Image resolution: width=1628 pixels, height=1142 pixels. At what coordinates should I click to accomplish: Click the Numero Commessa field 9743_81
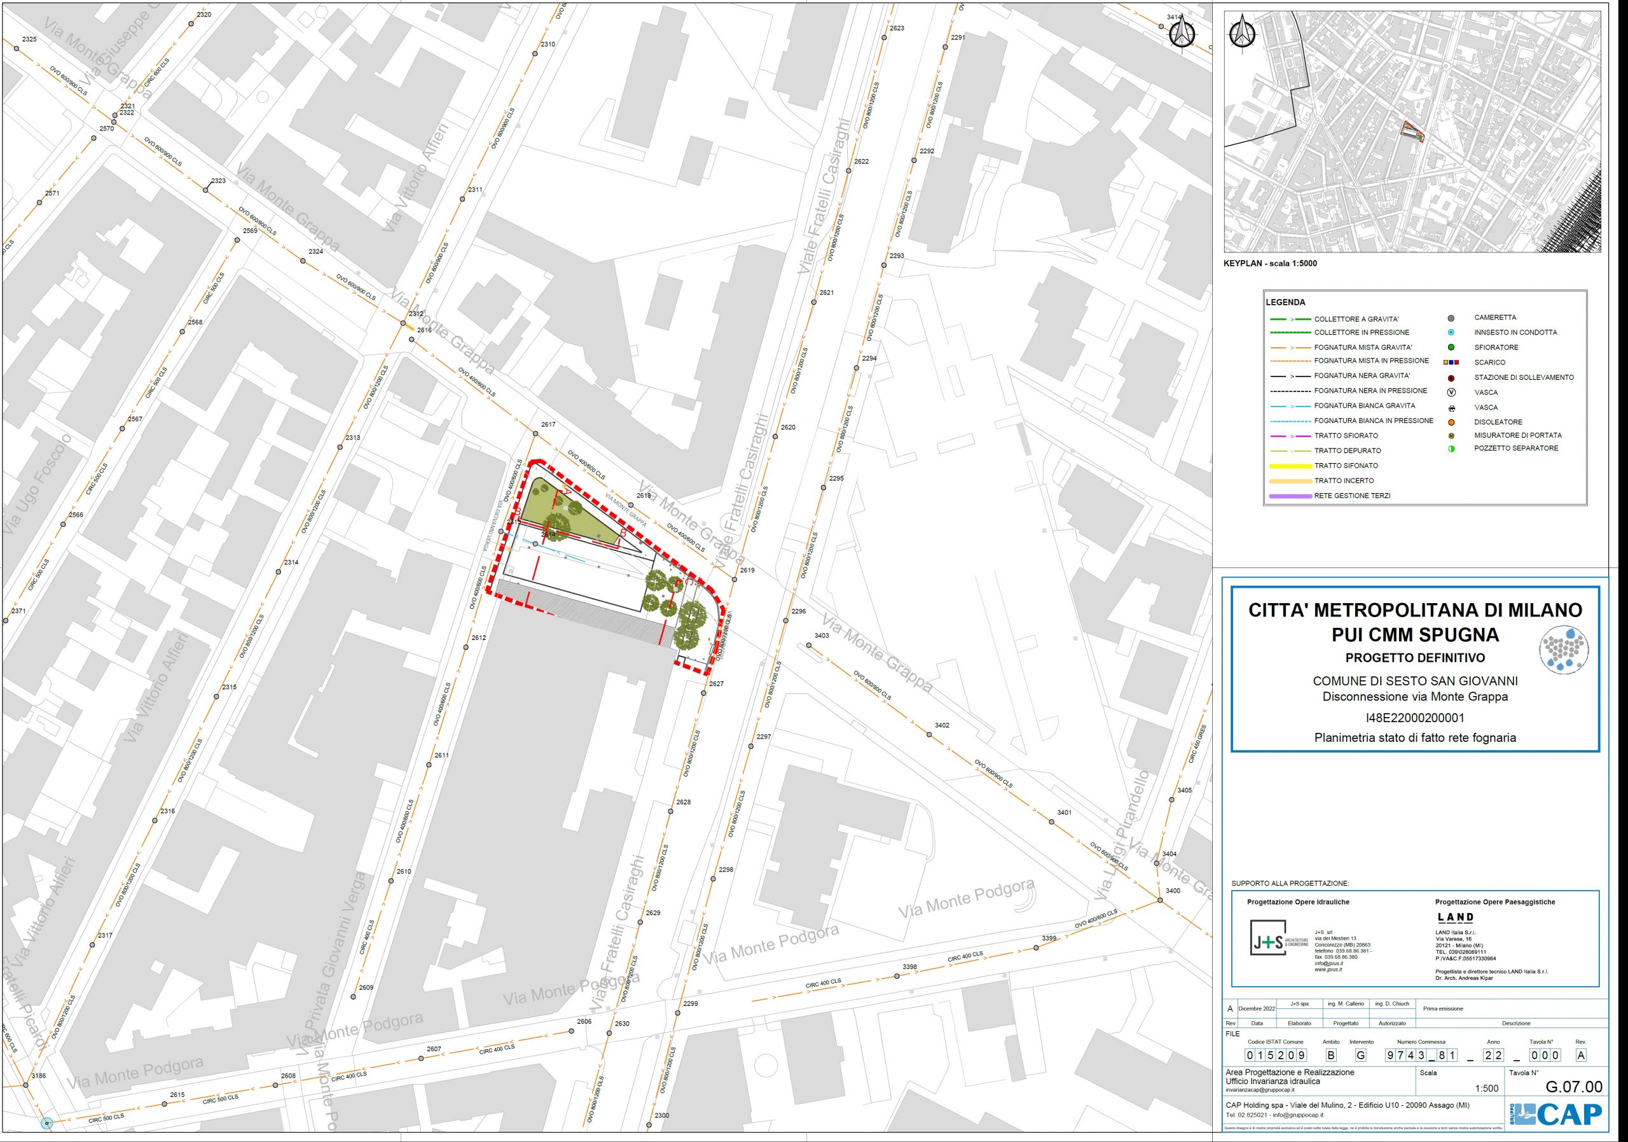1422,1055
